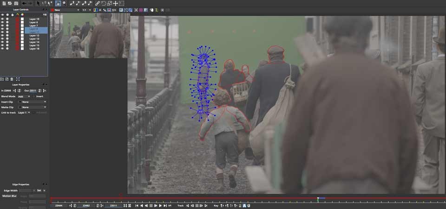Click the Layer Properties Out value field

click(x=33, y=90)
